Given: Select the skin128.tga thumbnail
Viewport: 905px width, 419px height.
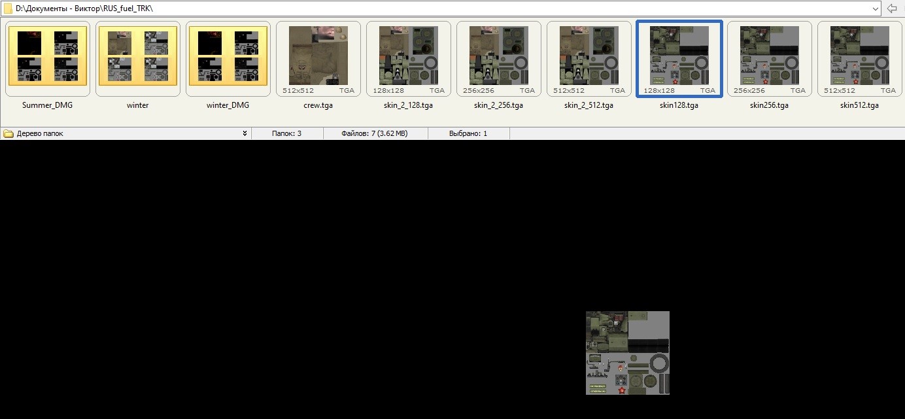Looking at the screenshot, I should pos(679,59).
